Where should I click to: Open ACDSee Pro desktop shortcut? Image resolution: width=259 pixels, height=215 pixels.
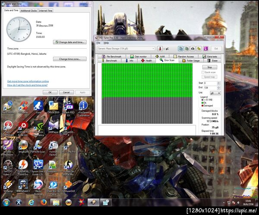[x=23, y=128]
